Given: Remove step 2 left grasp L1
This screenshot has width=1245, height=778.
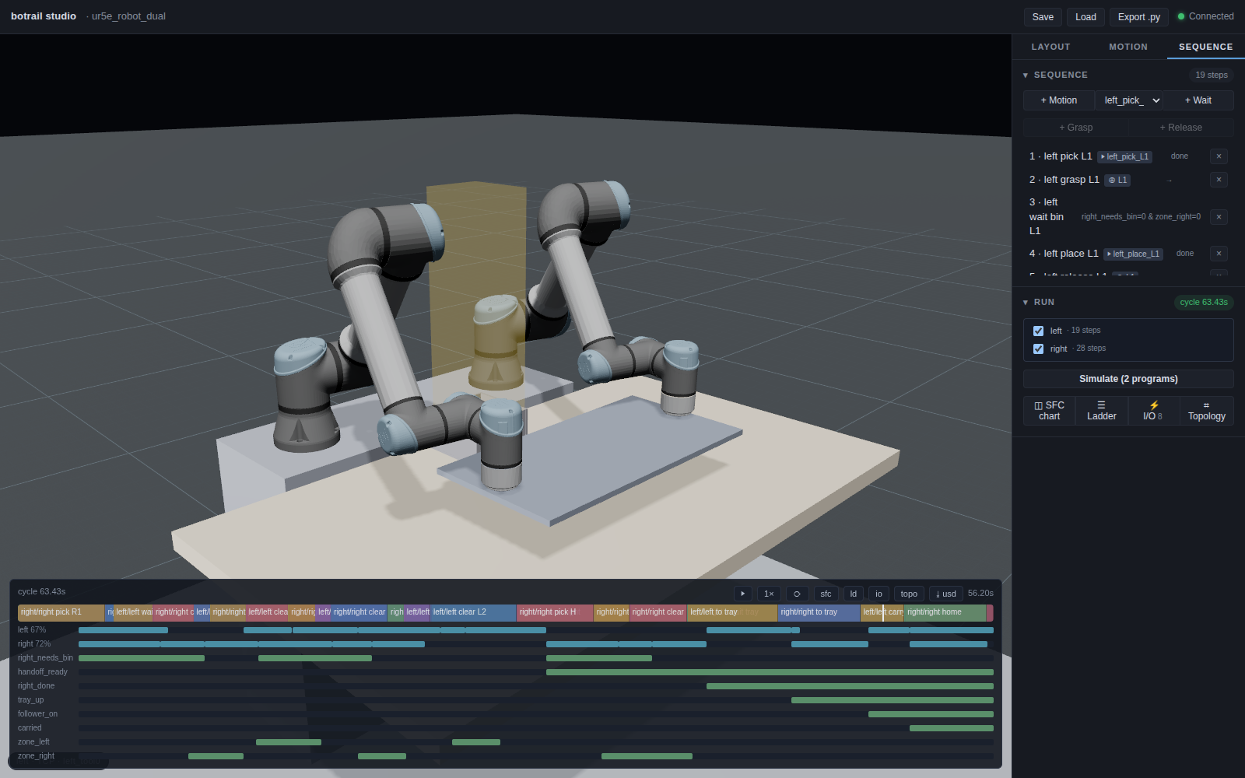Looking at the screenshot, I should click(1219, 180).
